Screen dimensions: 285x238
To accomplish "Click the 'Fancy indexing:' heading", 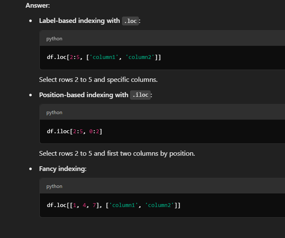I will 63,169.
